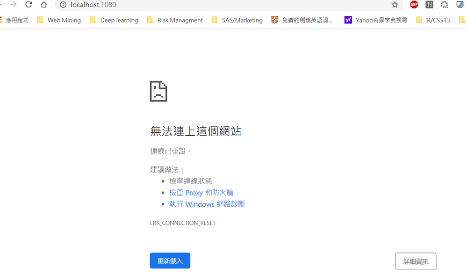Click the blue 重新載入 button
This screenshot has height=275, width=467.
[x=170, y=261]
